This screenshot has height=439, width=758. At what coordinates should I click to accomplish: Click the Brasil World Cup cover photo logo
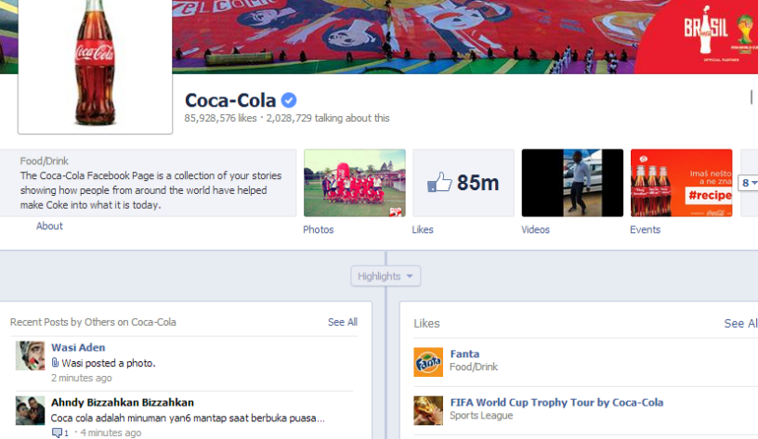(704, 32)
